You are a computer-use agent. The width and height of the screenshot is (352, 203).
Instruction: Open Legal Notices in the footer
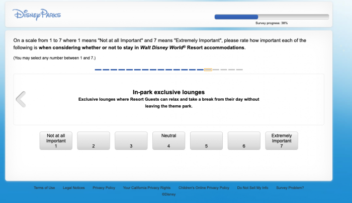(74, 187)
